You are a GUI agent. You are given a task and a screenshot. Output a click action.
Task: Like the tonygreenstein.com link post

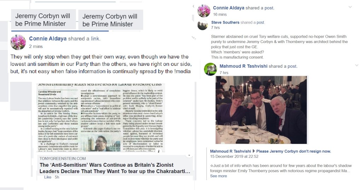coord(48,177)
